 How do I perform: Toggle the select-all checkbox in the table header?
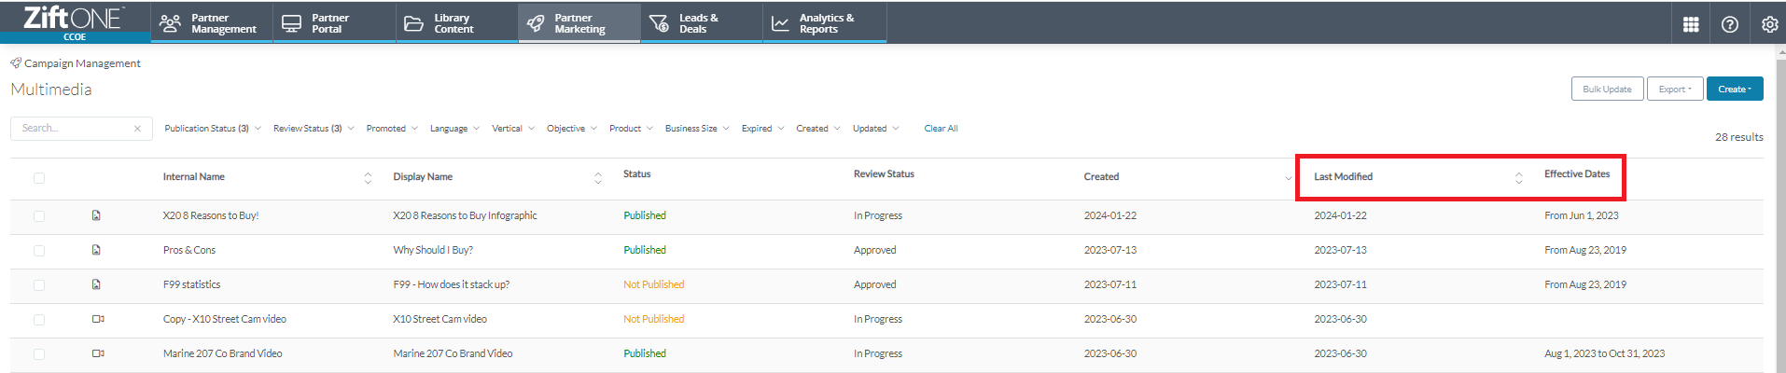[39, 178]
